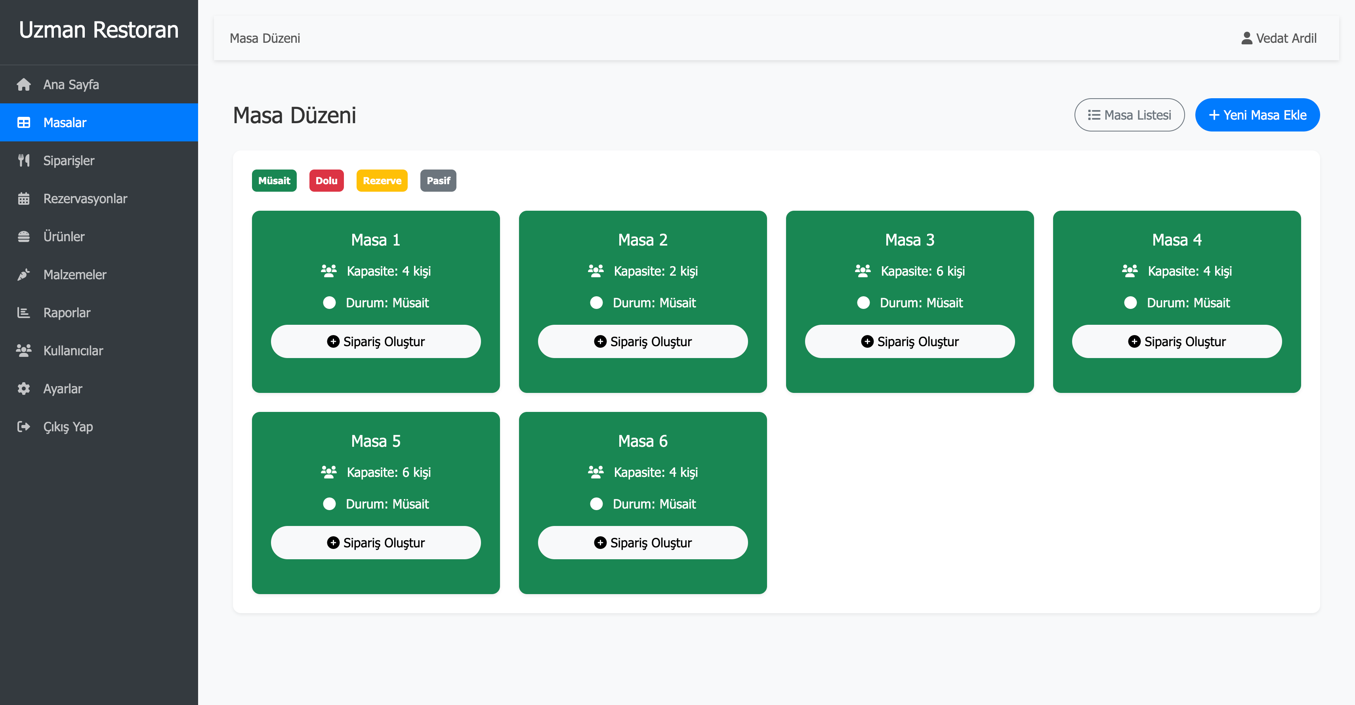Image resolution: width=1355 pixels, height=705 pixels.
Task: Click the Uzman Restoran brand title
Action: coord(99,30)
